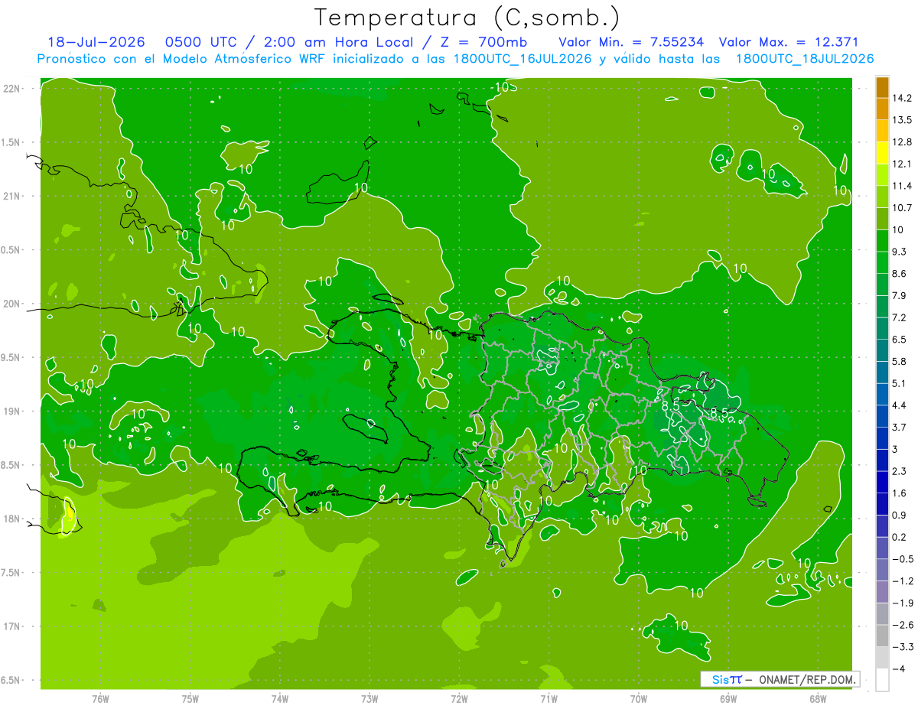Select the '71W' longitude label
The width and height of the screenshot is (918, 709).
[x=549, y=699]
